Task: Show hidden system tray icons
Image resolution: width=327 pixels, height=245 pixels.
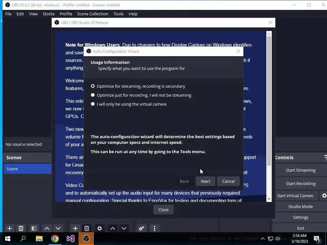Action: (263, 239)
